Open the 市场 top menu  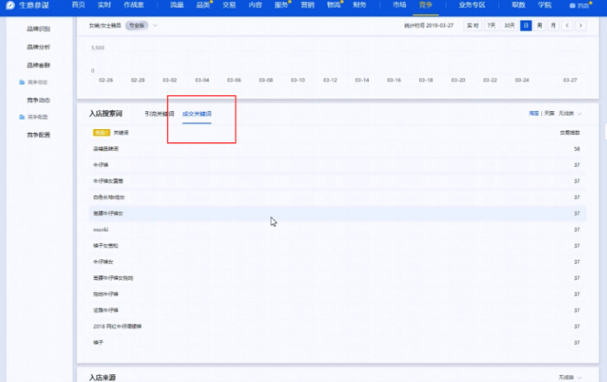[398, 5]
